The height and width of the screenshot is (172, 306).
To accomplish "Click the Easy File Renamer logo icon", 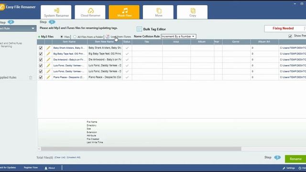I will (2, 7).
